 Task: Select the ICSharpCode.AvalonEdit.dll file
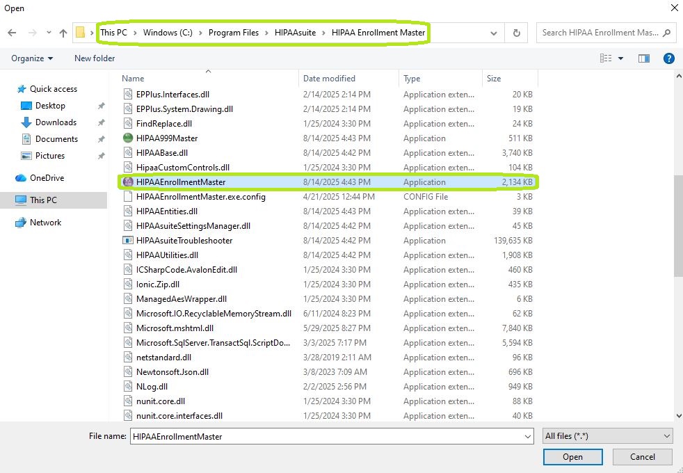187,270
